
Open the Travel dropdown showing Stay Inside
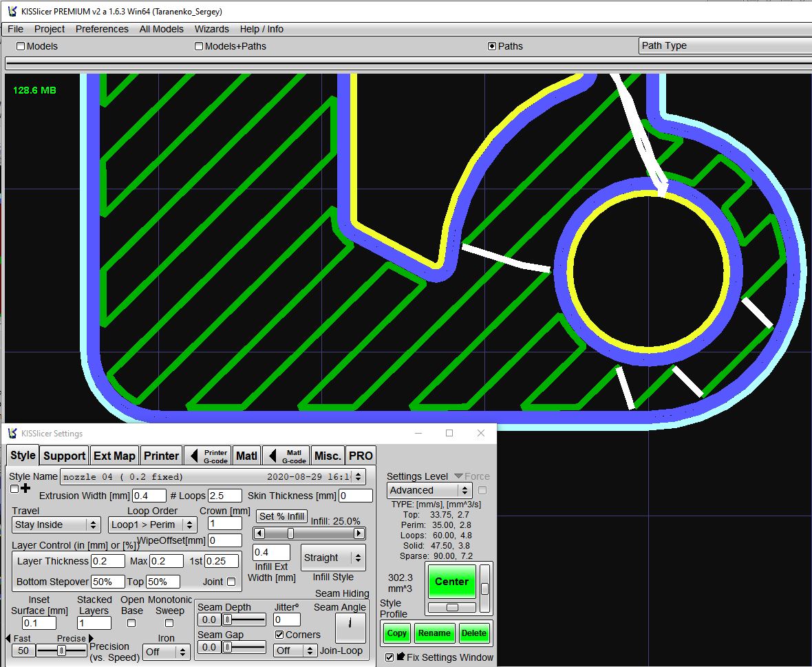click(x=56, y=525)
